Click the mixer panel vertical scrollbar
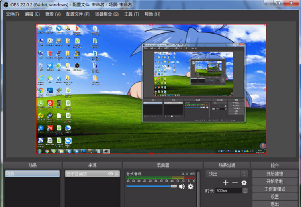301x207 pixels. pos(198,189)
